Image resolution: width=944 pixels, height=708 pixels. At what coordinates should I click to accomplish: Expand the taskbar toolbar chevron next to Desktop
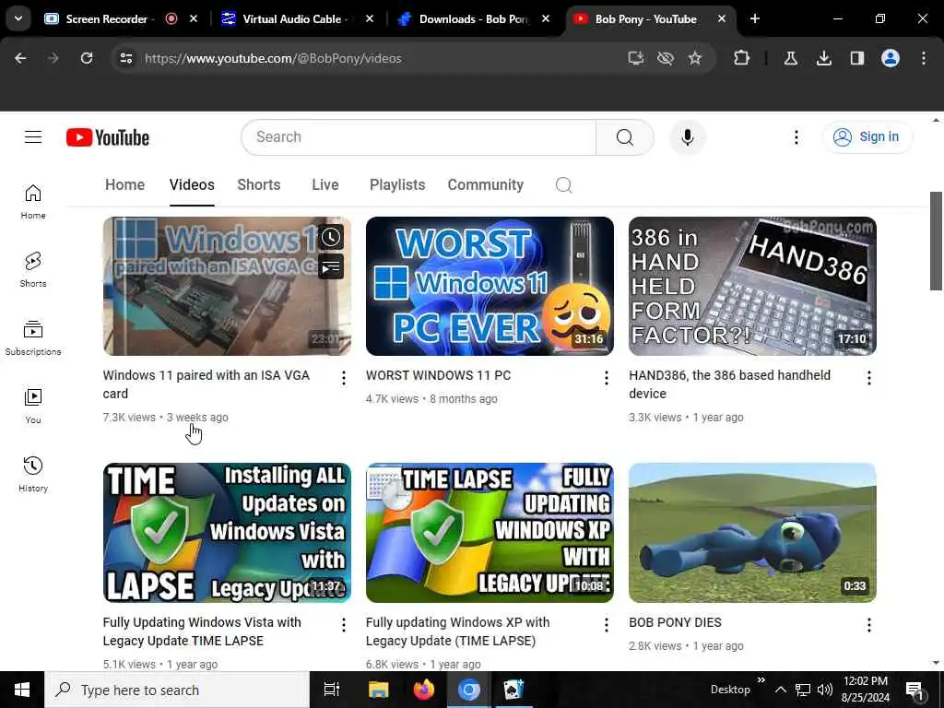(761, 680)
